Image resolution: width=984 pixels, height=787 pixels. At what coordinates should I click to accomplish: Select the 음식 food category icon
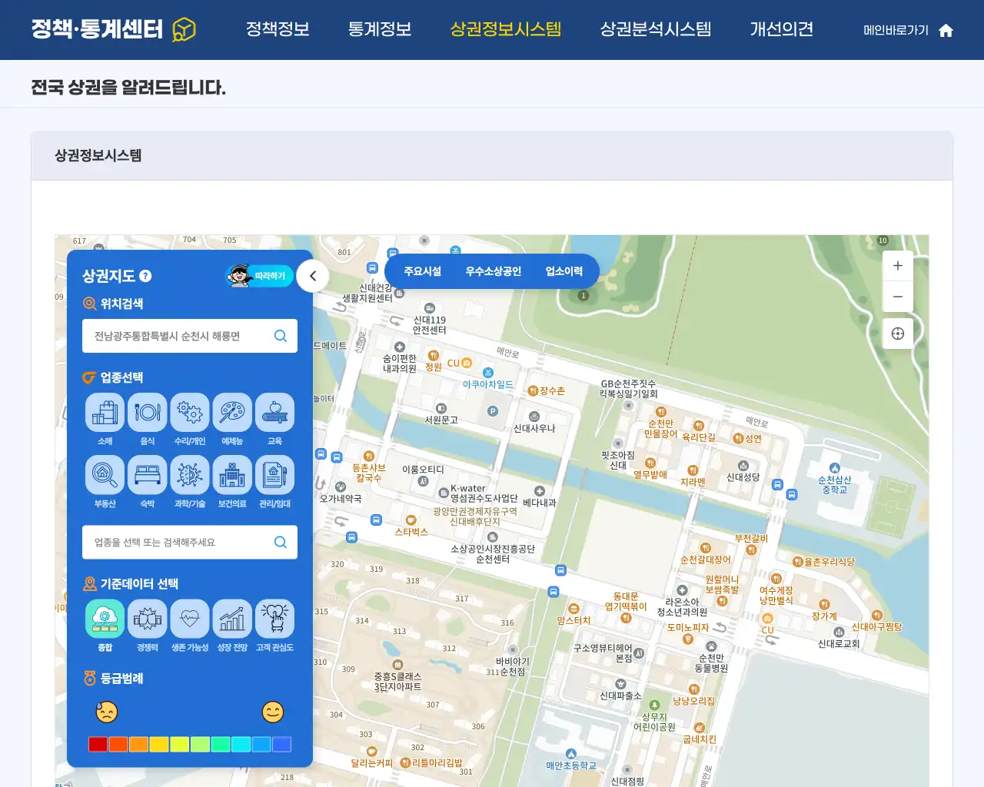[x=148, y=413]
